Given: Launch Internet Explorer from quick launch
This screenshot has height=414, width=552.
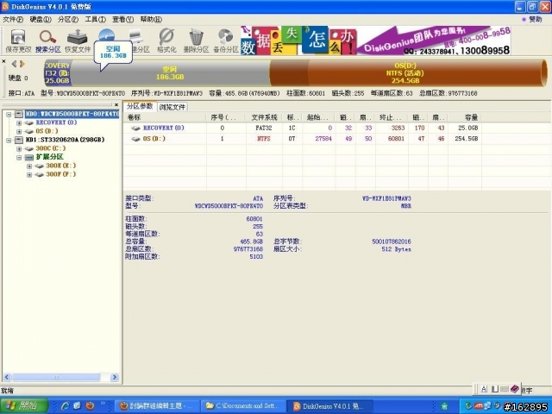Looking at the screenshot, I should pyautogui.click(x=66, y=406).
